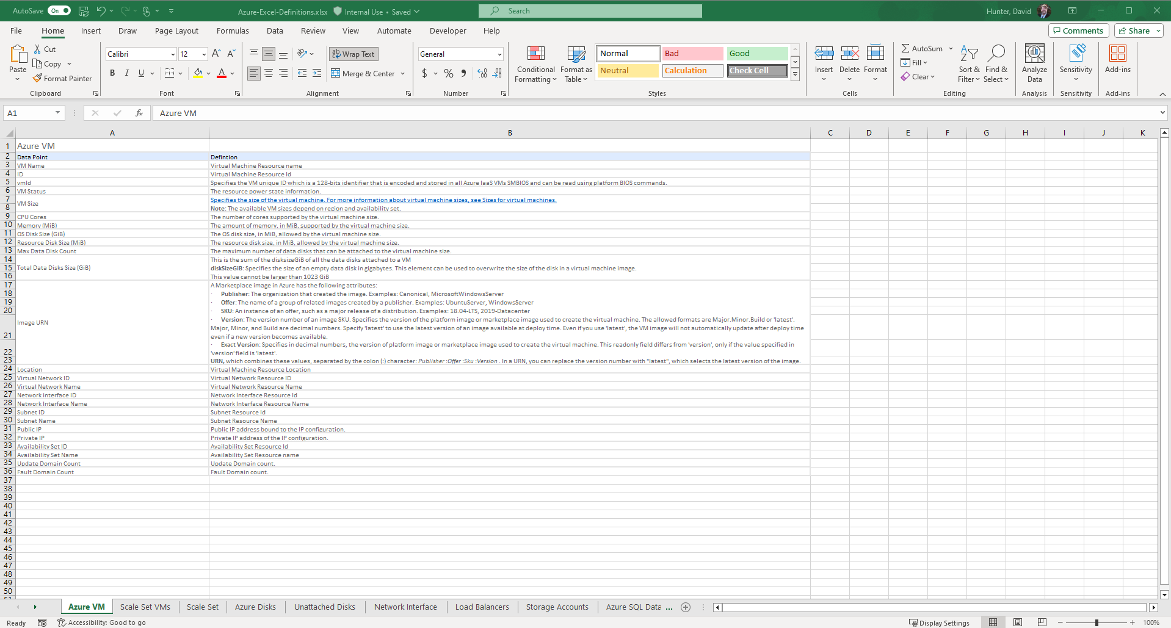
Task: Apply the Comma Style format
Action: coord(463,73)
